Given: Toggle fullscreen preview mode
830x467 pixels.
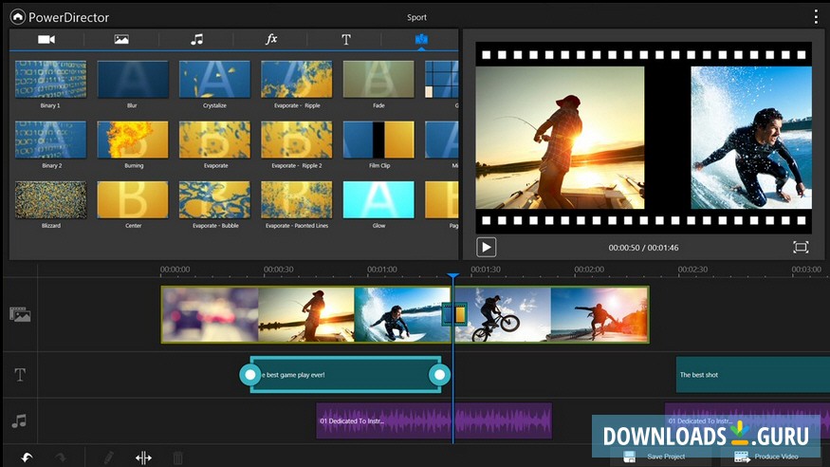Looking at the screenshot, I should [801, 247].
